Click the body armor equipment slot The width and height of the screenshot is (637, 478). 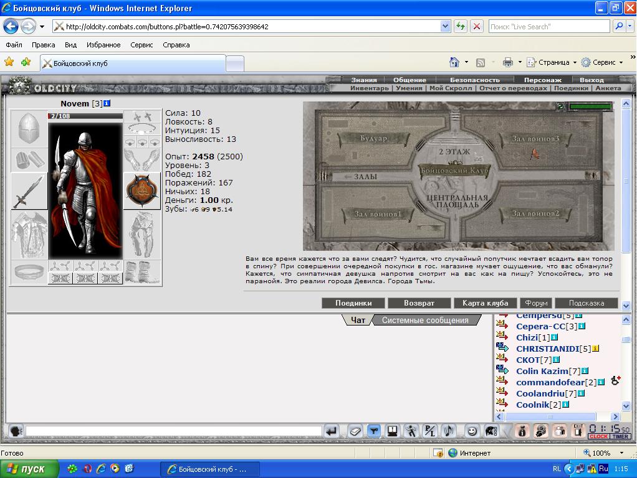29,235
